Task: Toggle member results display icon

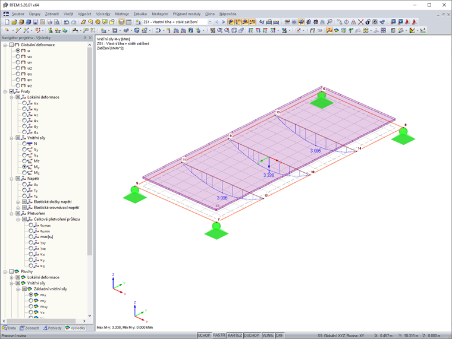Action: 329,30
